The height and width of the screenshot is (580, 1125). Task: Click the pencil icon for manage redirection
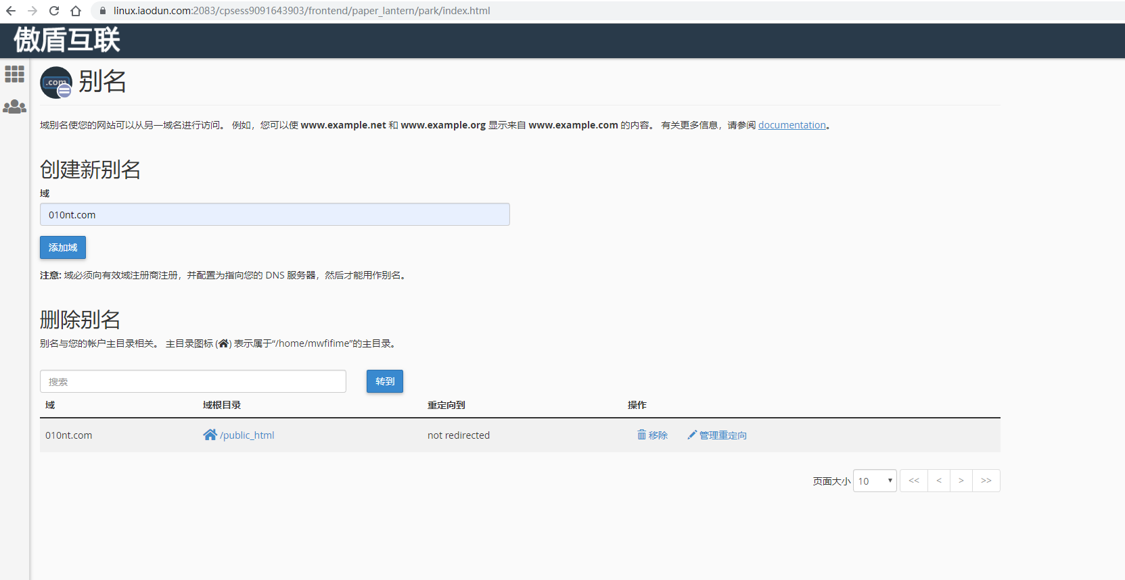tap(692, 435)
